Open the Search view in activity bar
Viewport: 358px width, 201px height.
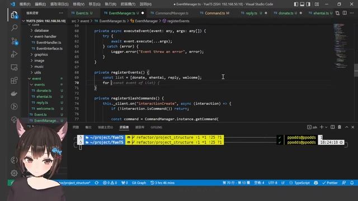[x=14, y=28]
